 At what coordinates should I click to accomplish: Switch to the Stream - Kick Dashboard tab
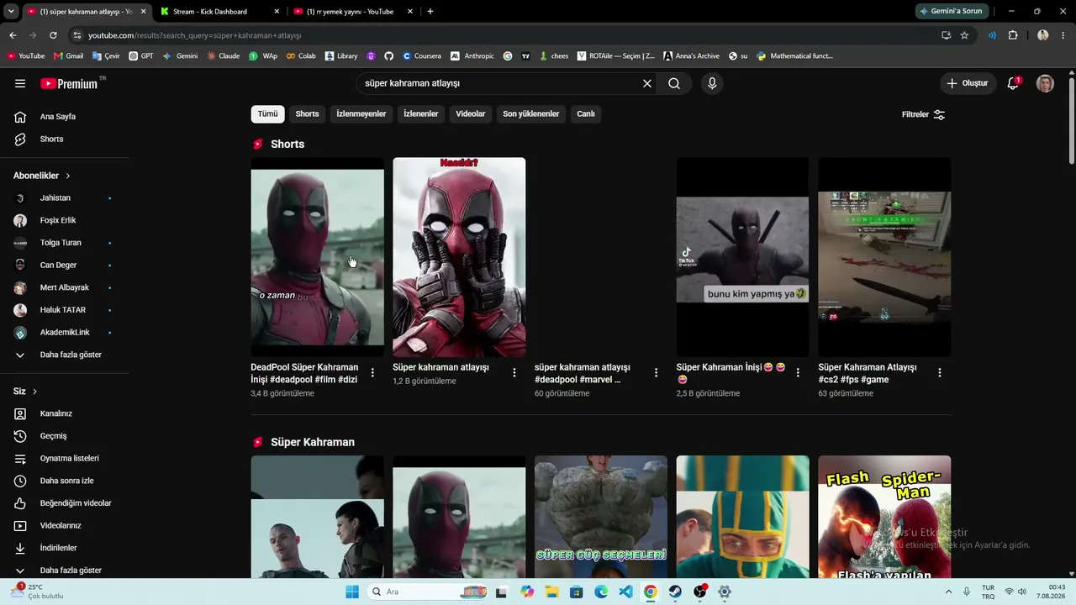pyautogui.click(x=219, y=12)
